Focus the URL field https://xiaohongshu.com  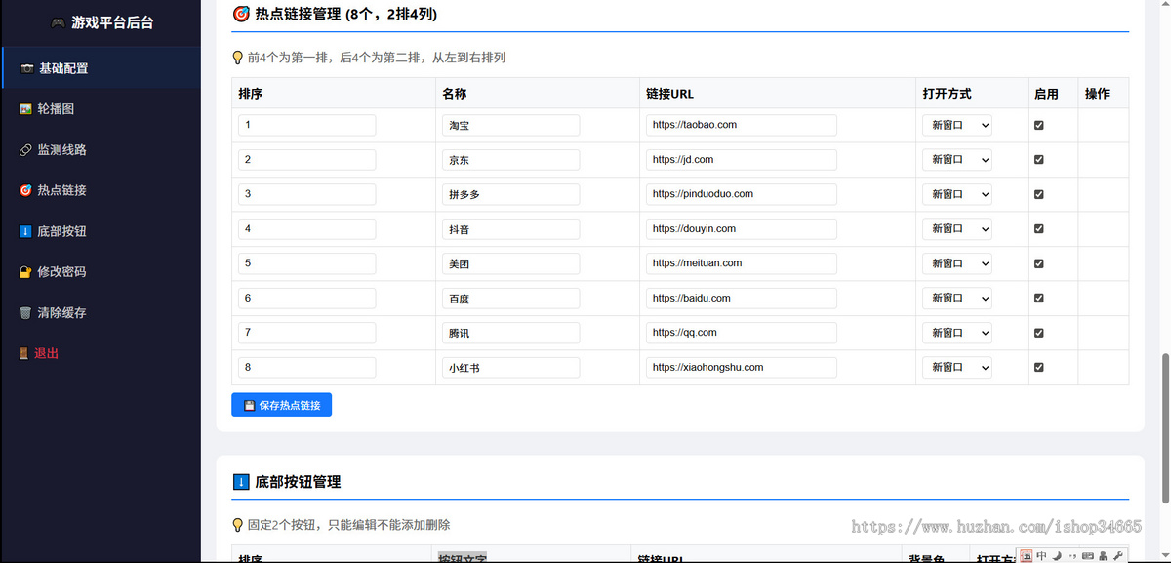(x=741, y=367)
